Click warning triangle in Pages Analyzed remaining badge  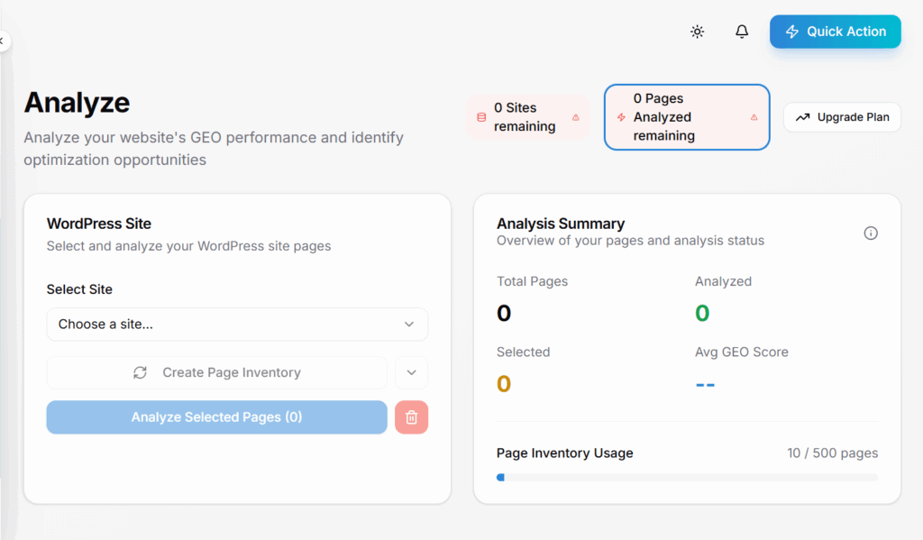pos(754,117)
